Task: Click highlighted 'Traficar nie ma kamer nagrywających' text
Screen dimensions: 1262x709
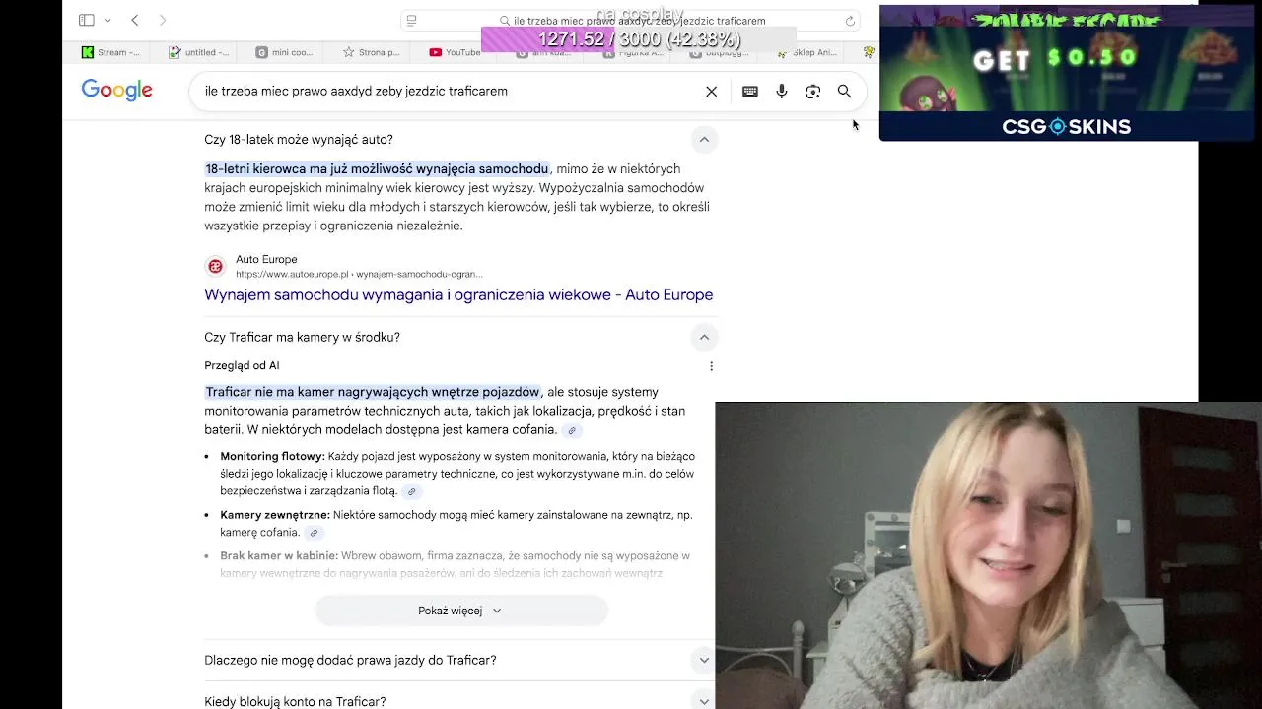Action: tap(373, 392)
